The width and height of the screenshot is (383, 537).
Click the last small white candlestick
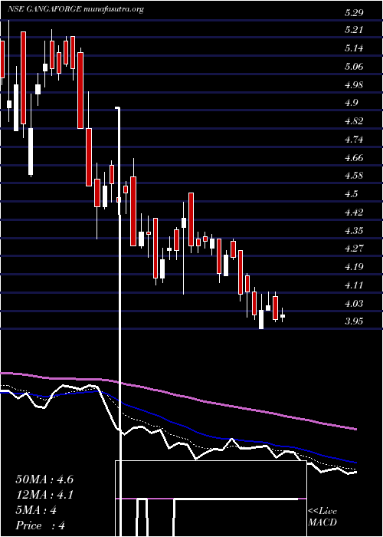pos(283,315)
